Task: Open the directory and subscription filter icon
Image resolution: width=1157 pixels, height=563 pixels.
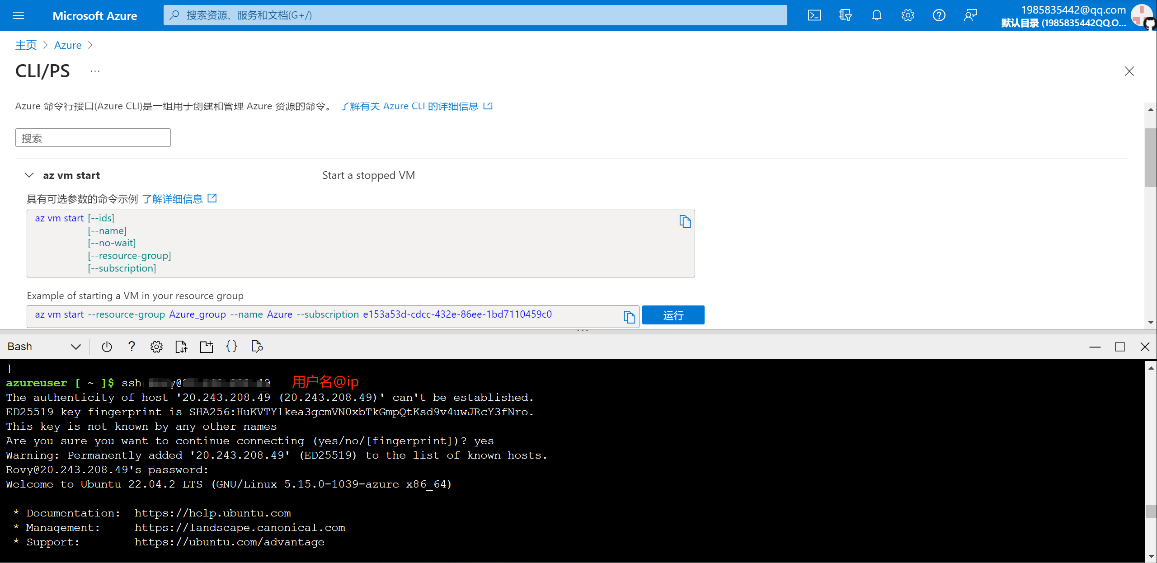Action: pyautogui.click(x=845, y=15)
